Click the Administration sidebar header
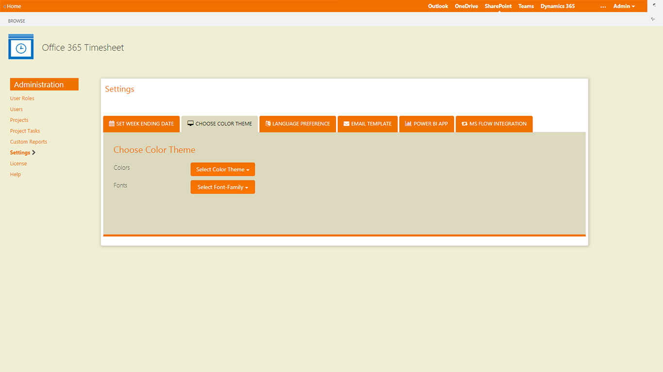 coord(44,84)
